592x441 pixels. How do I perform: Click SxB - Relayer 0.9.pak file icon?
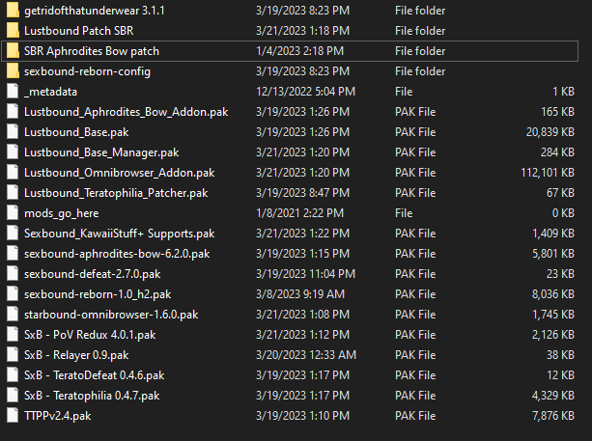[x=13, y=355]
